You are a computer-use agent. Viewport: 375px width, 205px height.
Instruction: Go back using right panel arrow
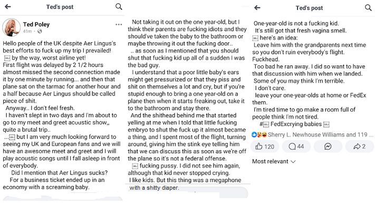(257, 8)
